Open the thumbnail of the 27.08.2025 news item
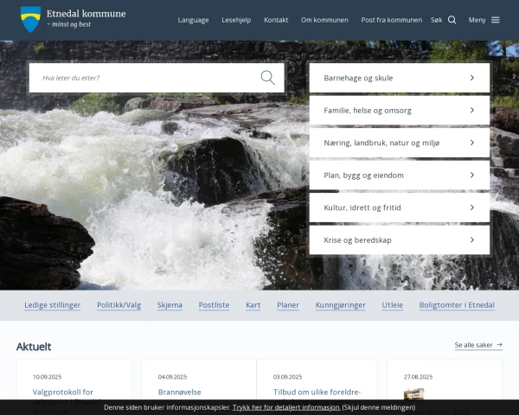 click(413, 393)
